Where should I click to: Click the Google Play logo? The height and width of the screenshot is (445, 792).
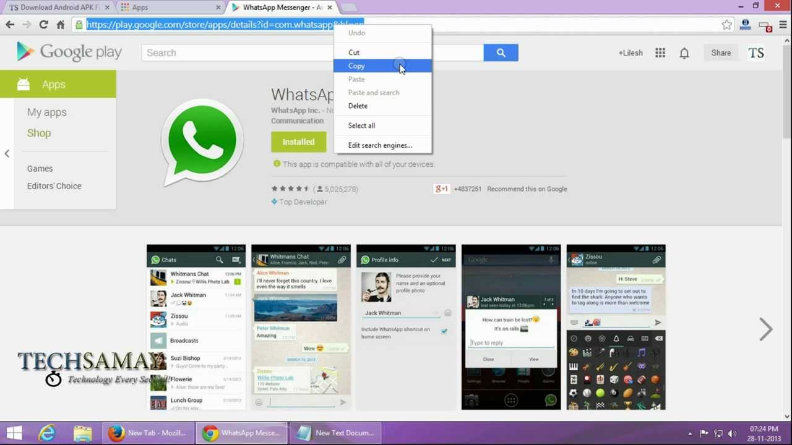pyautogui.click(x=69, y=52)
